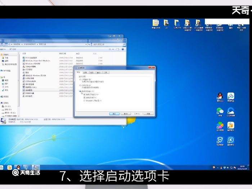Open the blue Kugou Music K shortcut

(231, 141)
